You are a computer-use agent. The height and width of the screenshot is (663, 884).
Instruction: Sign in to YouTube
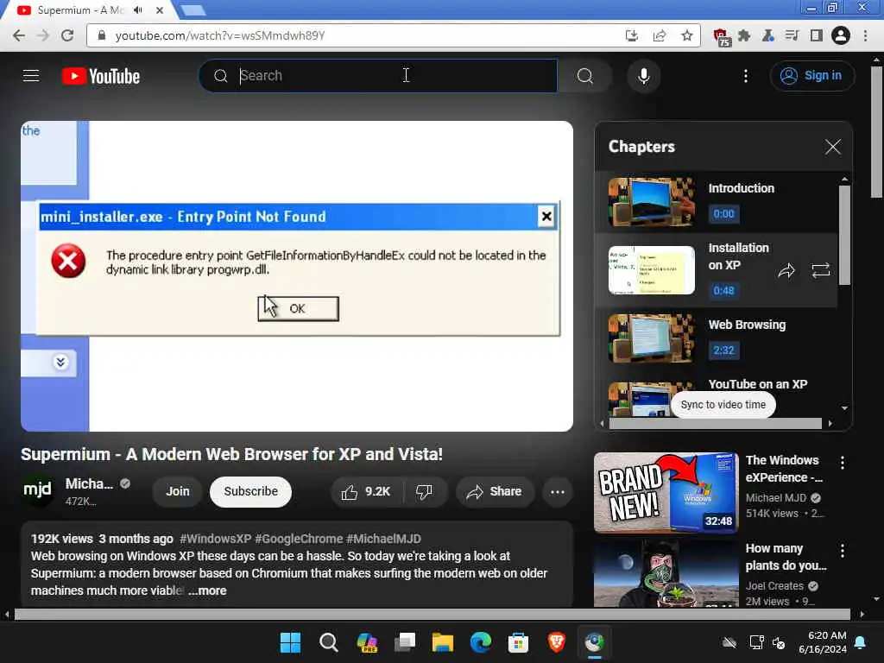click(811, 76)
